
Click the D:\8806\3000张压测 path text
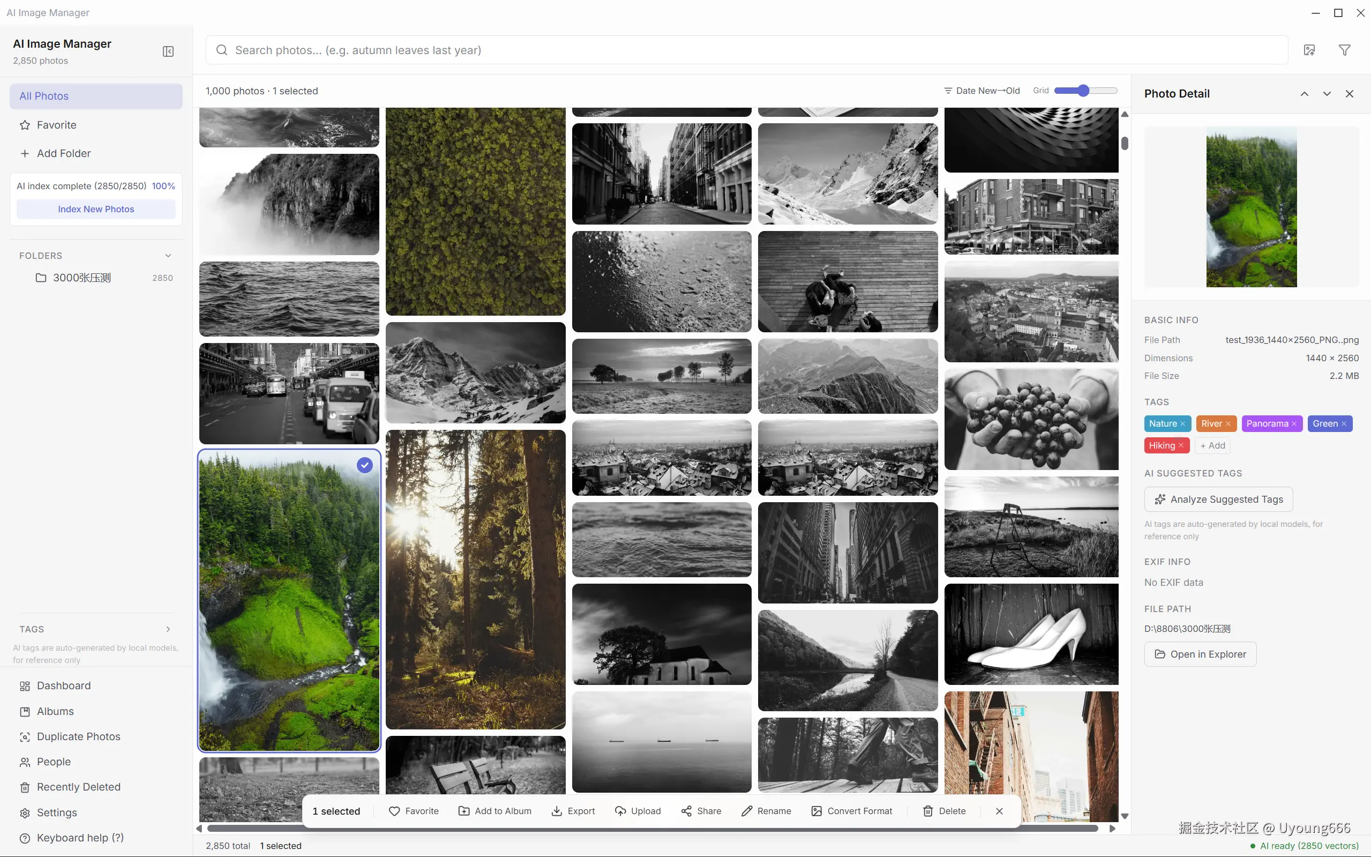coord(1187,629)
